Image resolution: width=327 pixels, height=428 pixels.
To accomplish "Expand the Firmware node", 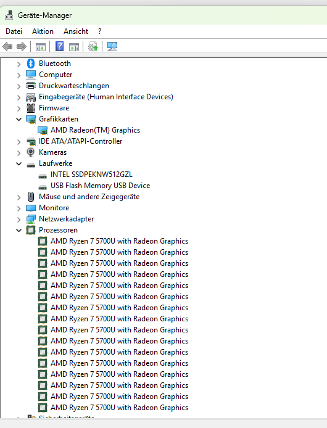I will (x=19, y=109).
